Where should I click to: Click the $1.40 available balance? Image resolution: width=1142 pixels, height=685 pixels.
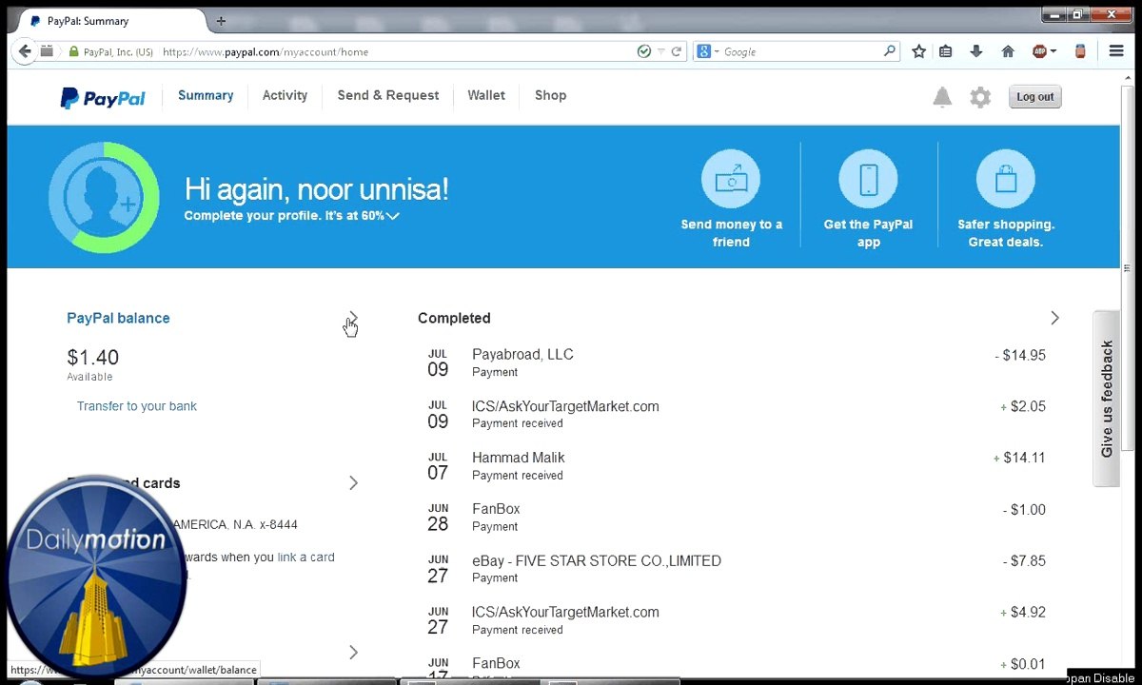[x=92, y=358]
